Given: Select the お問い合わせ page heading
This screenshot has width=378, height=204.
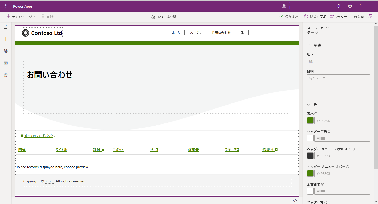Looking at the screenshot, I should (50, 75).
